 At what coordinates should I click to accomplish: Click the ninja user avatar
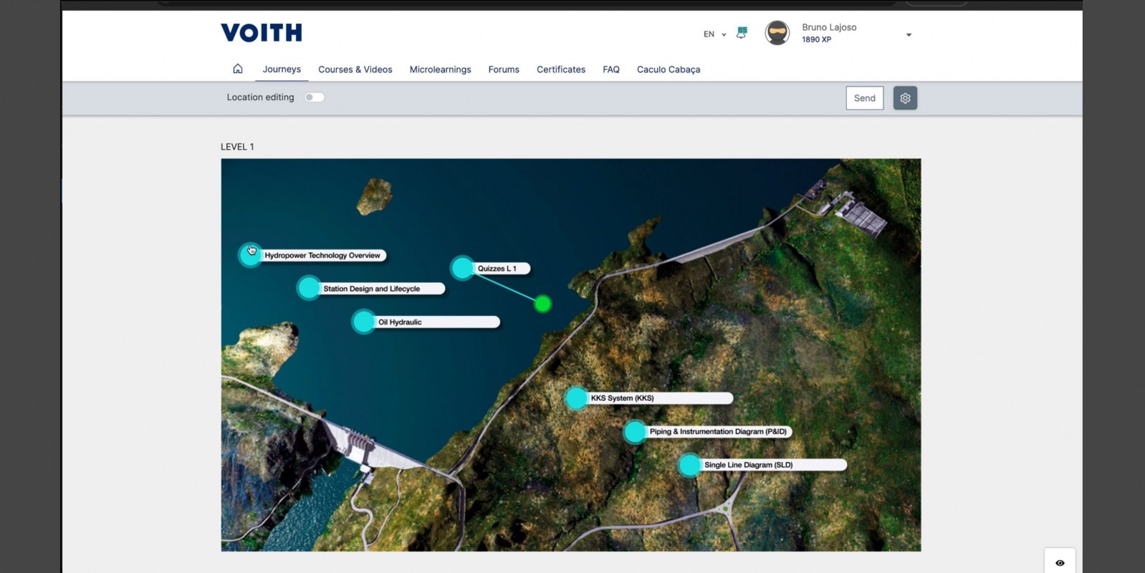(x=777, y=33)
